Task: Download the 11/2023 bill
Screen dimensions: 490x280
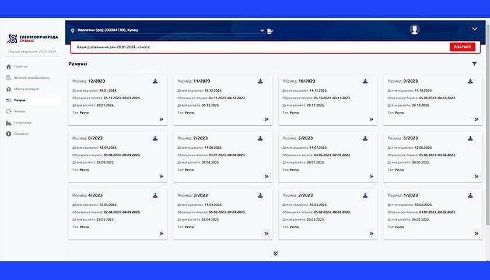Action: tap(260, 81)
